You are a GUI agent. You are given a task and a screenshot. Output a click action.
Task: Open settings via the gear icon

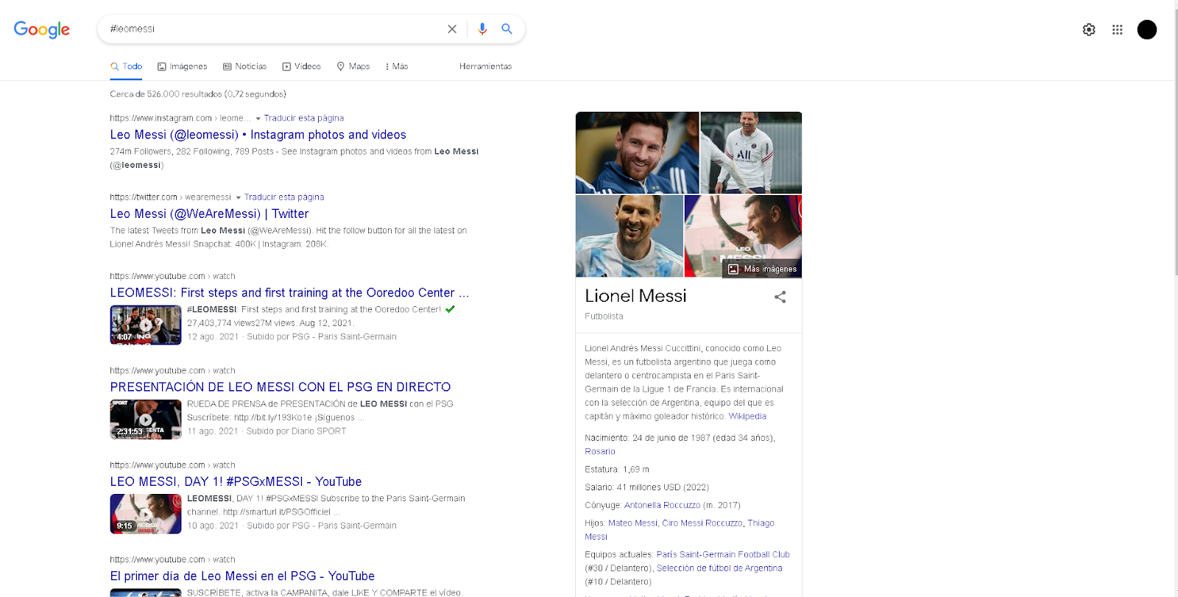(x=1089, y=29)
